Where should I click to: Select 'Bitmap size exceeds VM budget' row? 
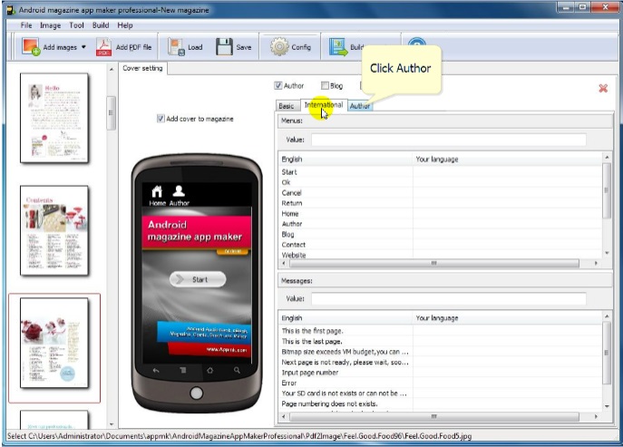coord(440,352)
